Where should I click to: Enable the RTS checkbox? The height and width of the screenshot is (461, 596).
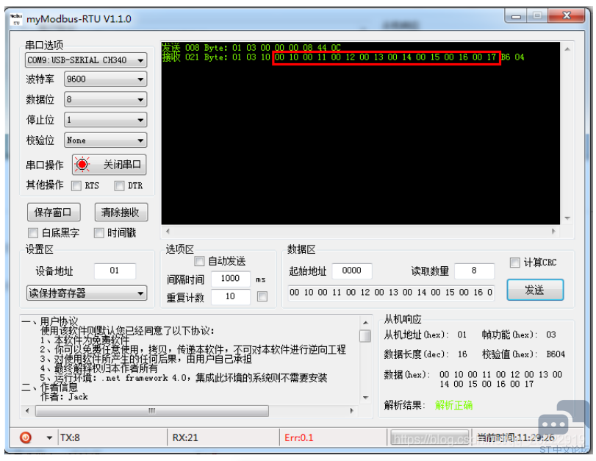(x=77, y=186)
